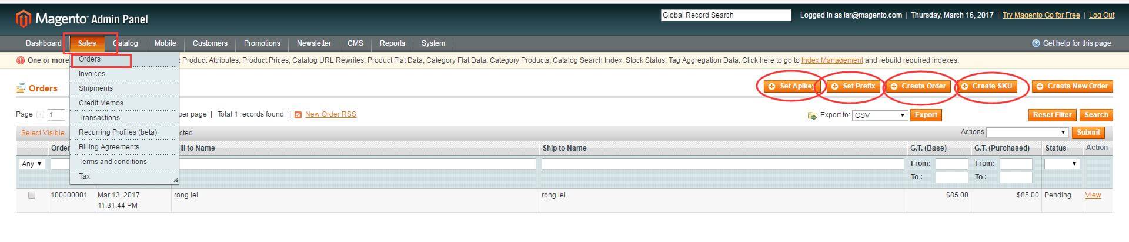The height and width of the screenshot is (242, 1129).
Task: Select Billing Agreements menu entry
Action: [124, 147]
